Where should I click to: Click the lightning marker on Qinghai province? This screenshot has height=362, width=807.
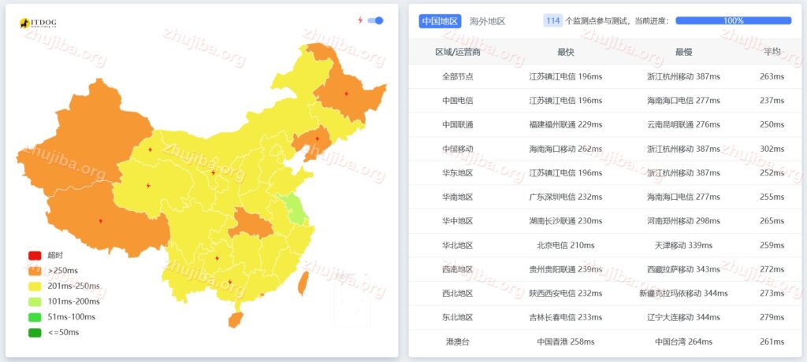148,186
